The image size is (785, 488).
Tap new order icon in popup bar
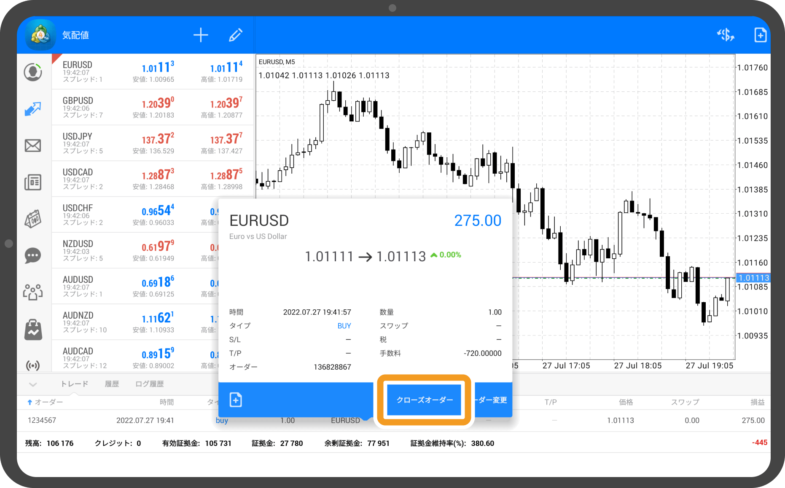(236, 400)
